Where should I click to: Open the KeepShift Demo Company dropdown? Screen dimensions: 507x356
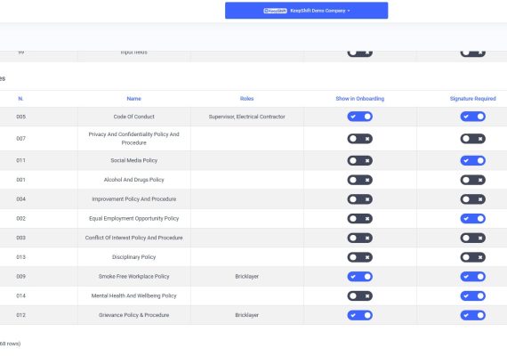[x=306, y=11]
